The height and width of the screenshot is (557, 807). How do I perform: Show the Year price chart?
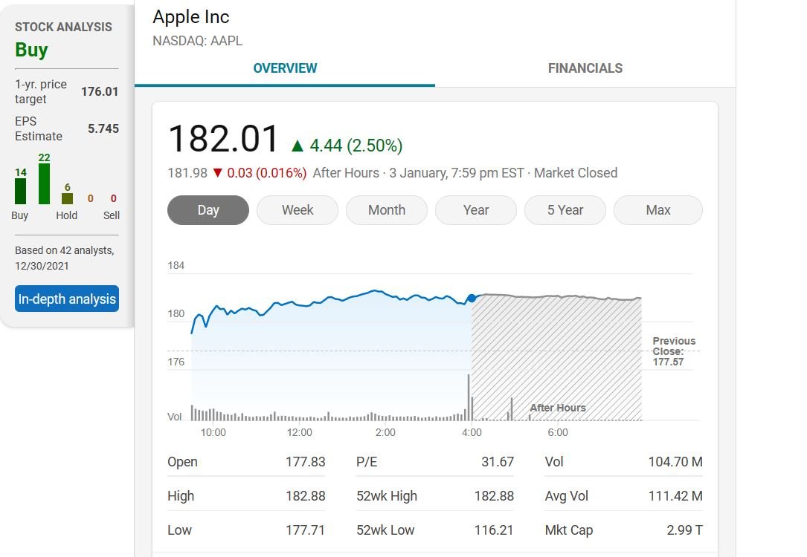pos(476,210)
